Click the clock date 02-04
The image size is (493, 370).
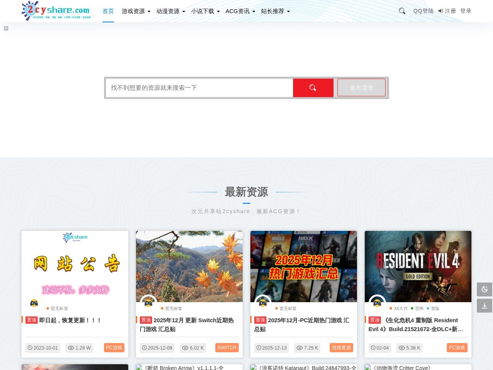click(380, 348)
